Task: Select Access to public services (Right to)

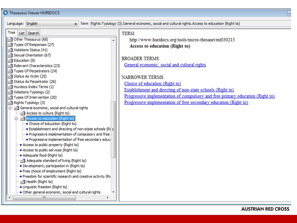Action: (50, 150)
